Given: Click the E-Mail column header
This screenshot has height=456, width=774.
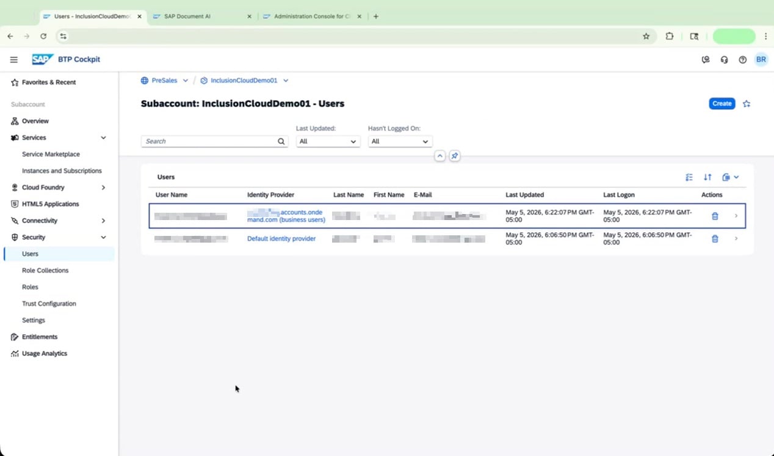Looking at the screenshot, I should tap(423, 195).
